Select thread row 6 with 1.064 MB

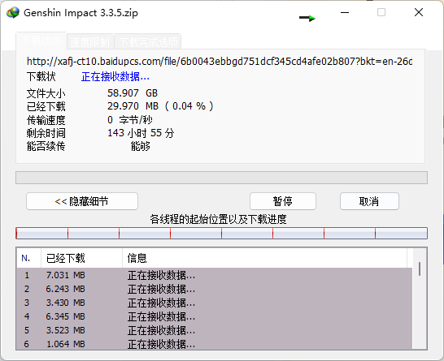[x=215, y=343]
